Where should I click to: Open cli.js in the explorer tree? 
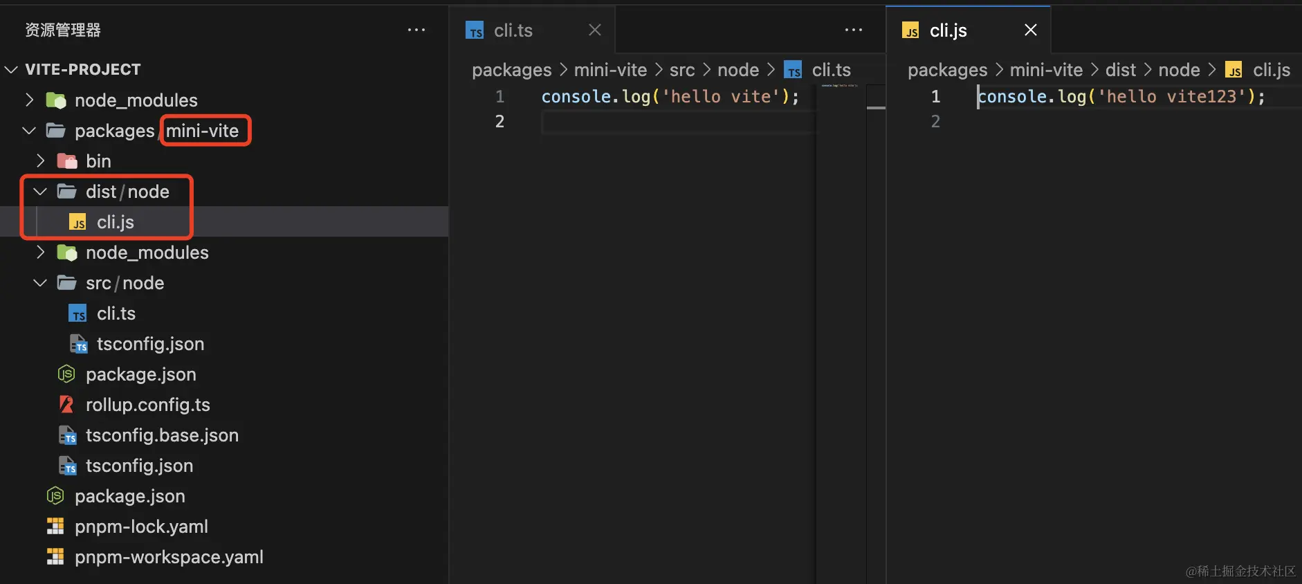224,222
